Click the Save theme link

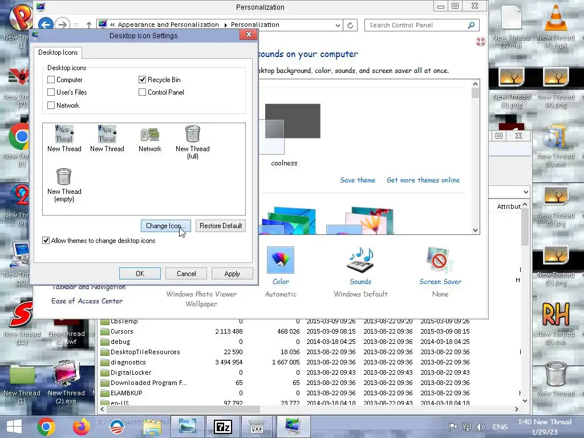[x=358, y=180]
